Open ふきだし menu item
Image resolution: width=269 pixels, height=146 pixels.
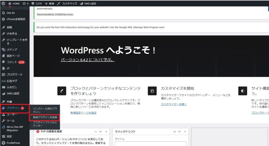[x=12, y=87]
